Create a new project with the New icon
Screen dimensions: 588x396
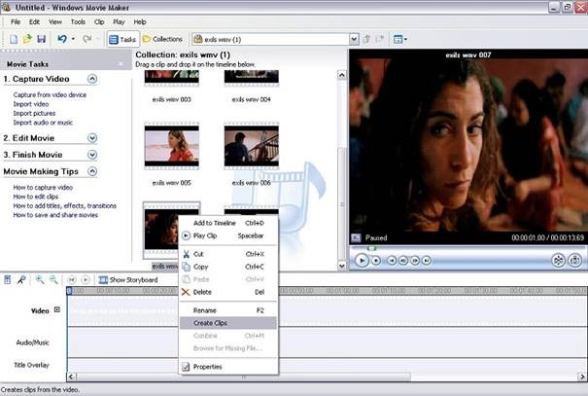(x=14, y=39)
